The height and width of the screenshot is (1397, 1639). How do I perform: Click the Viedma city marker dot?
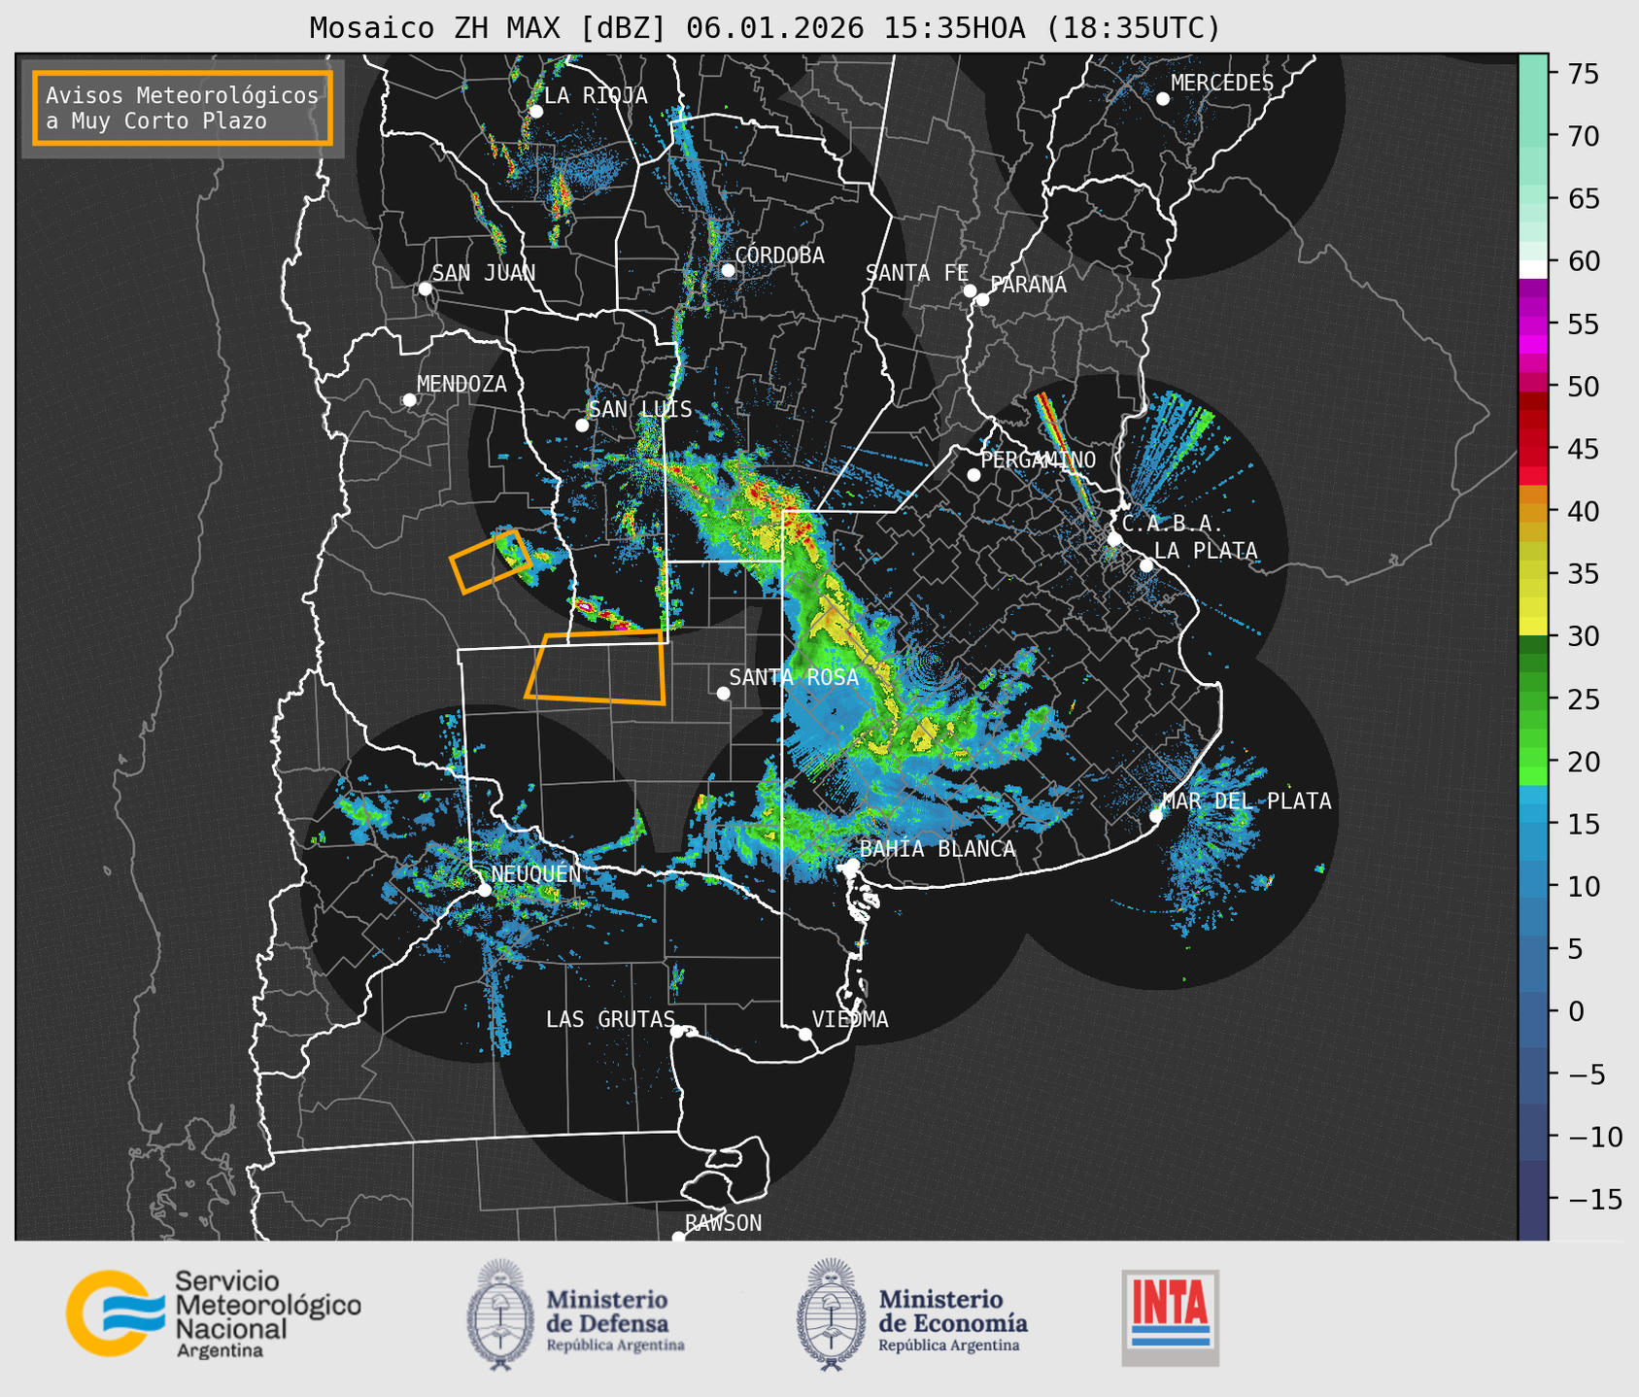tap(805, 1034)
